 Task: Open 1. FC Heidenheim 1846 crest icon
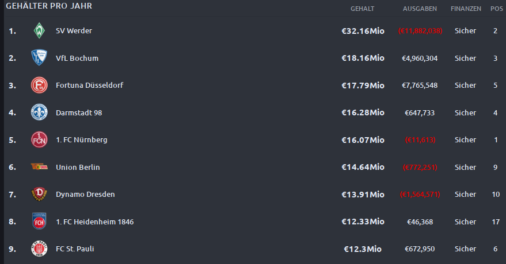click(39, 221)
